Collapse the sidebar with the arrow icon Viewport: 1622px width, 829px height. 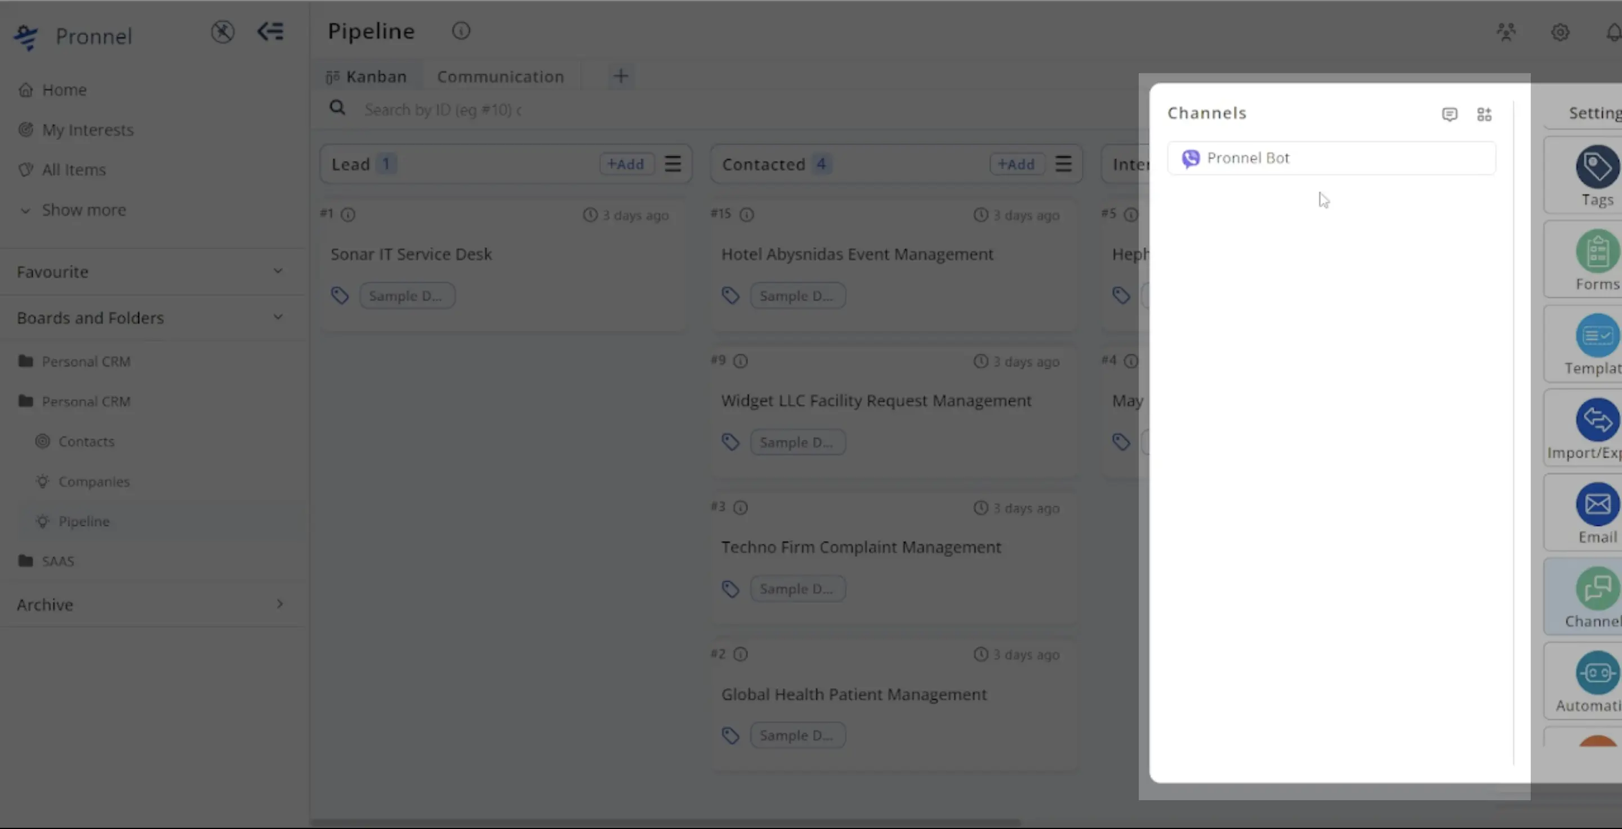(271, 32)
